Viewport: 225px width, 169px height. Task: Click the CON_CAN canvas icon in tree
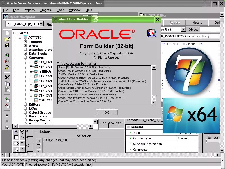[x=36, y=100]
